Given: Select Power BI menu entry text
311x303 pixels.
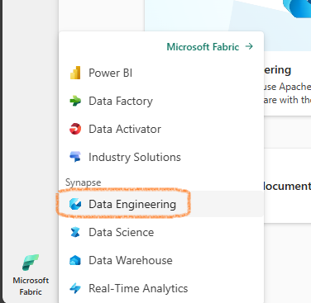Looking at the screenshot, I should click(110, 73).
